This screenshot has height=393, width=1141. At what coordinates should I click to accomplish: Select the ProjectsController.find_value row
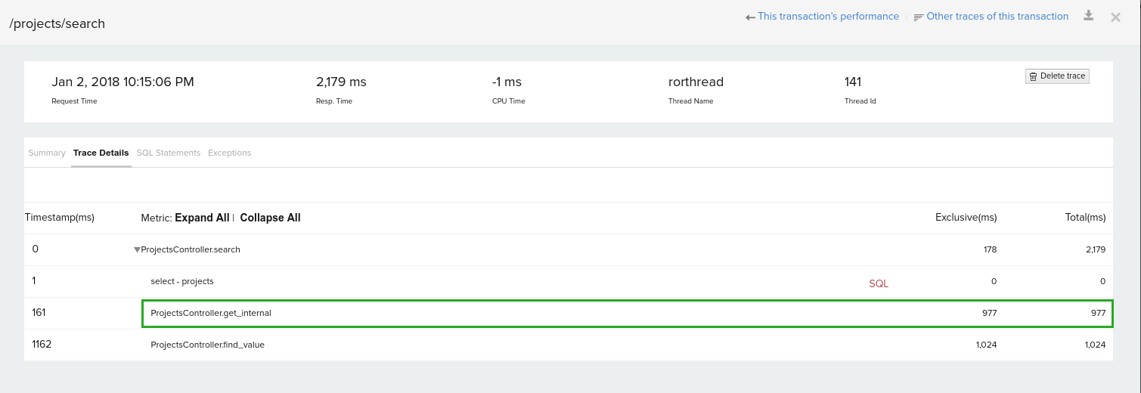pos(207,345)
